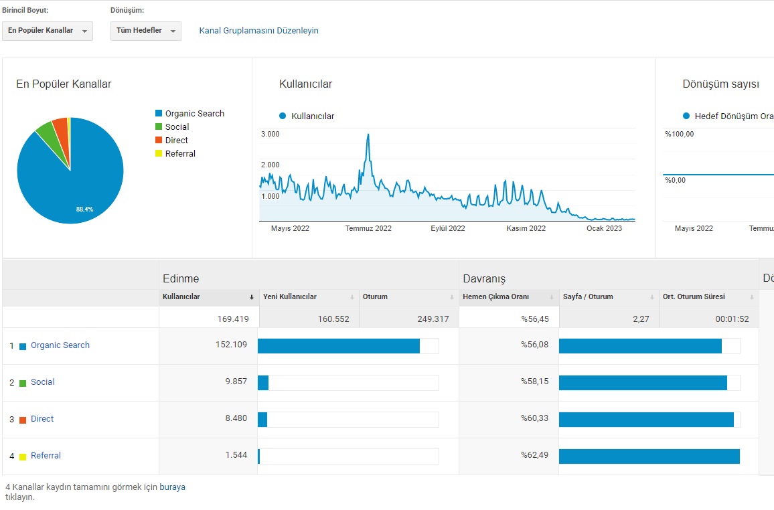
Task: Click Hedef Dönüşüm Oranı legend dot
Action: click(686, 116)
